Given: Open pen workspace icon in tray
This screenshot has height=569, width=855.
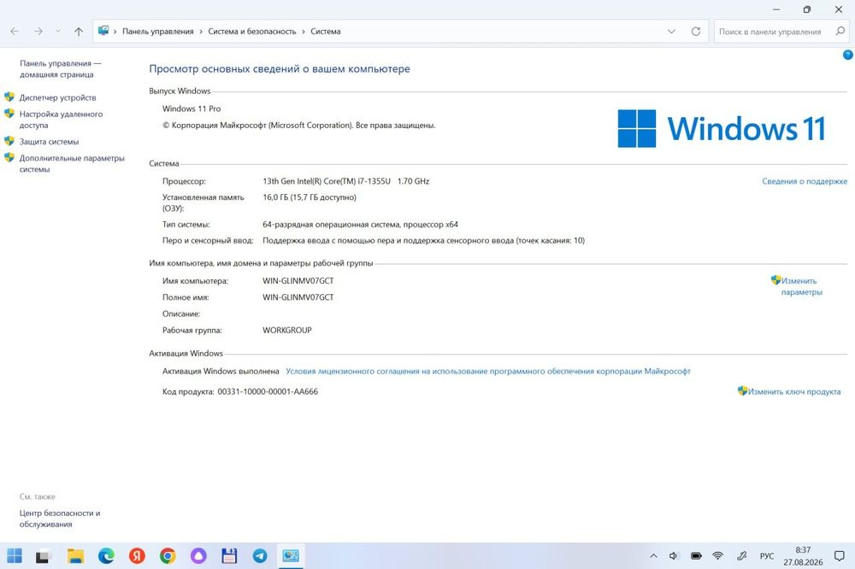Looking at the screenshot, I should point(741,556).
